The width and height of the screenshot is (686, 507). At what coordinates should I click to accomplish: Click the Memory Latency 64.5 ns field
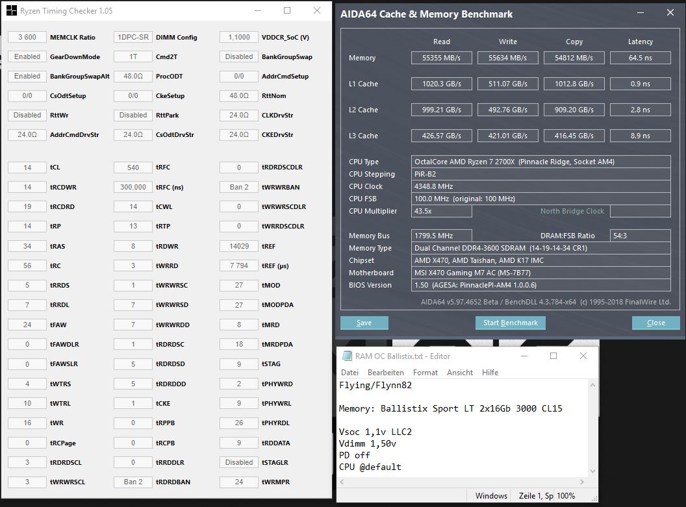pos(640,58)
